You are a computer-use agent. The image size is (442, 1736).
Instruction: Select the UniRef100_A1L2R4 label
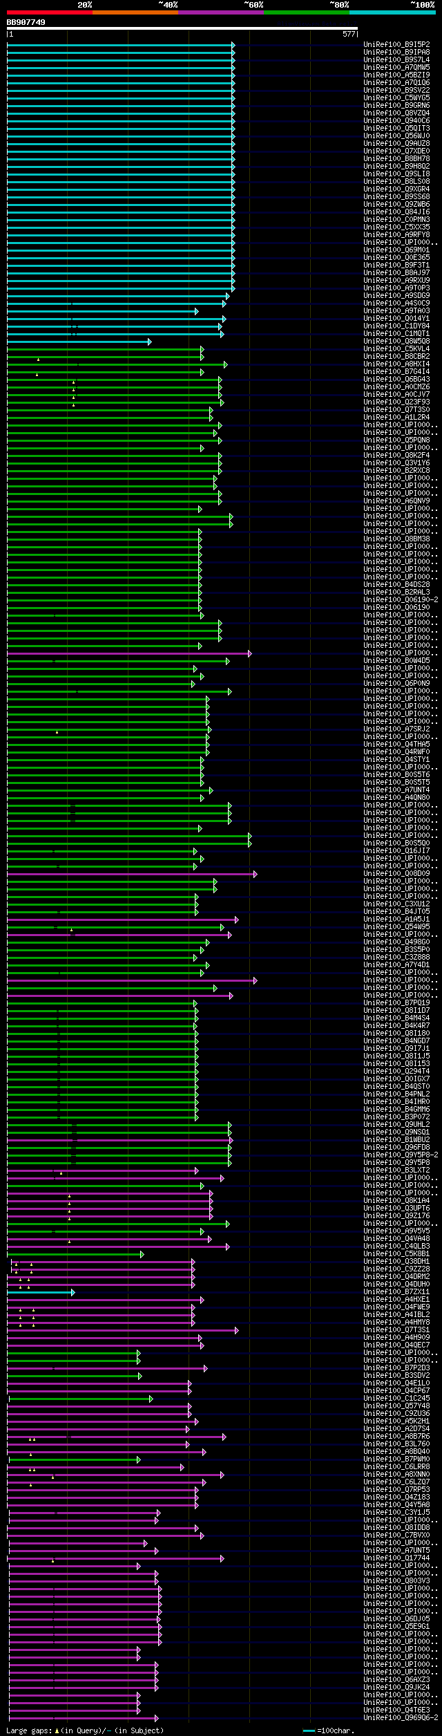(x=396, y=417)
